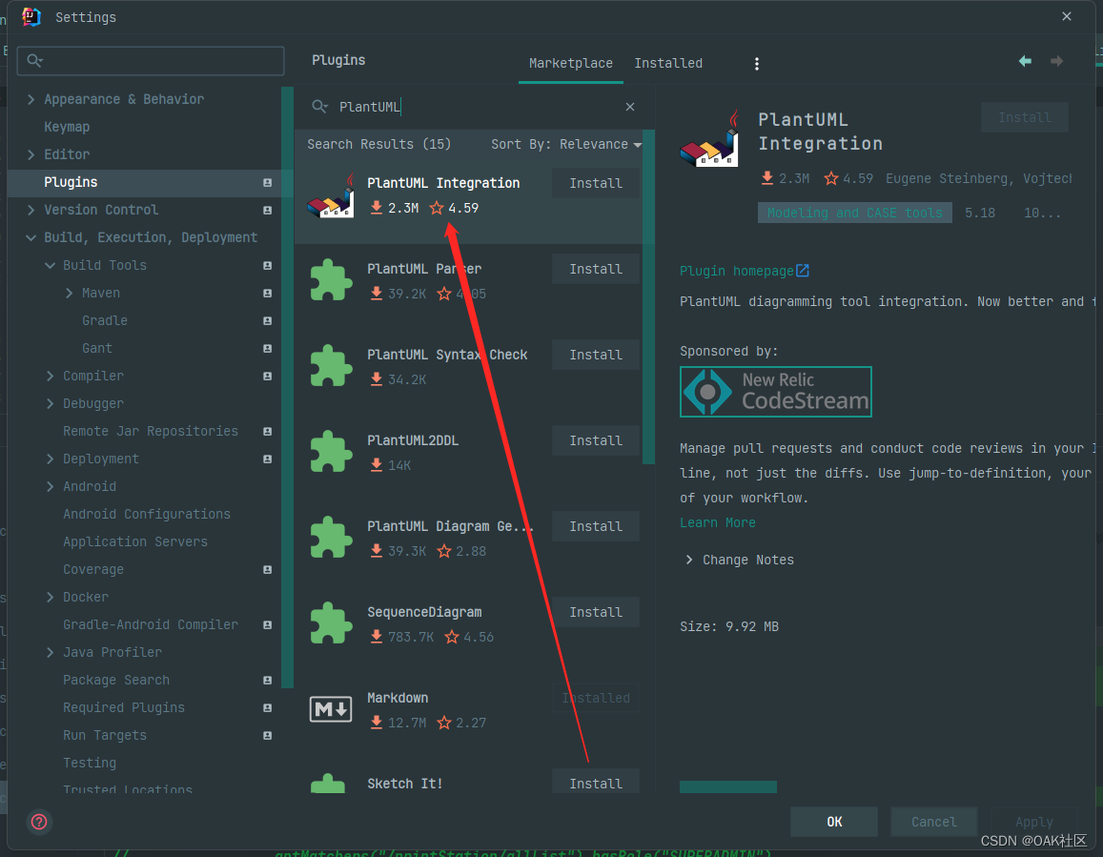Click the SequenceDiagram plugin icon
Image resolution: width=1103 pixels, height=857 pixels.
331,623
